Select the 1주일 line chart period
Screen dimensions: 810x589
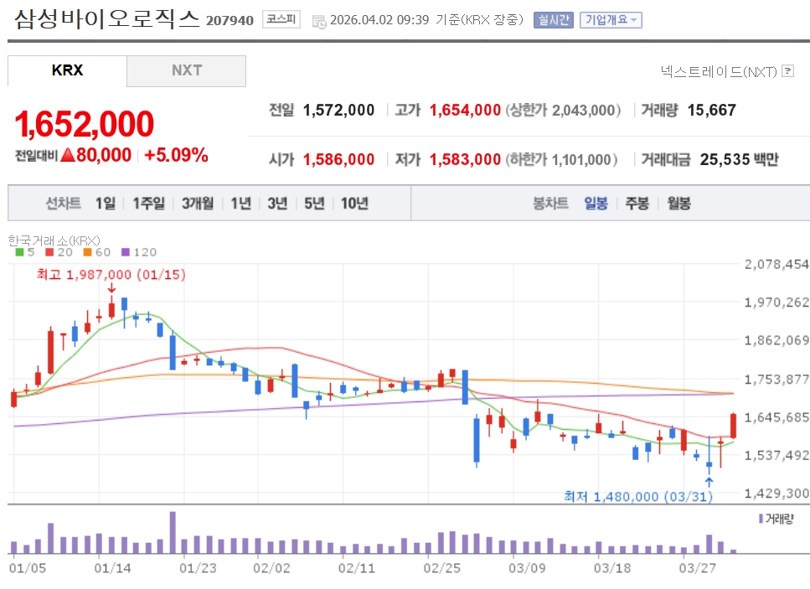(149, 203)
